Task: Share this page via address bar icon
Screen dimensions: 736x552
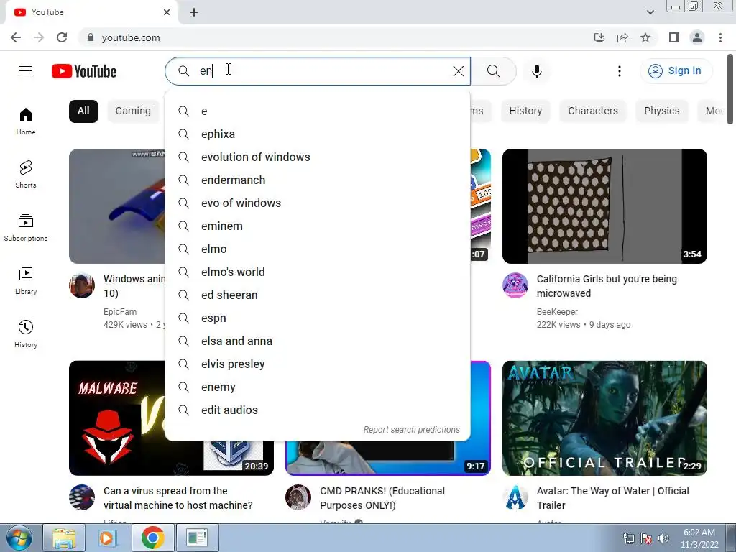Action: click(622, 37)
